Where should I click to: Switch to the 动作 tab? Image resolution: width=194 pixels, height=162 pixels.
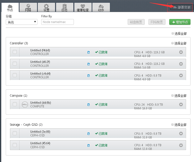point(101,8)
